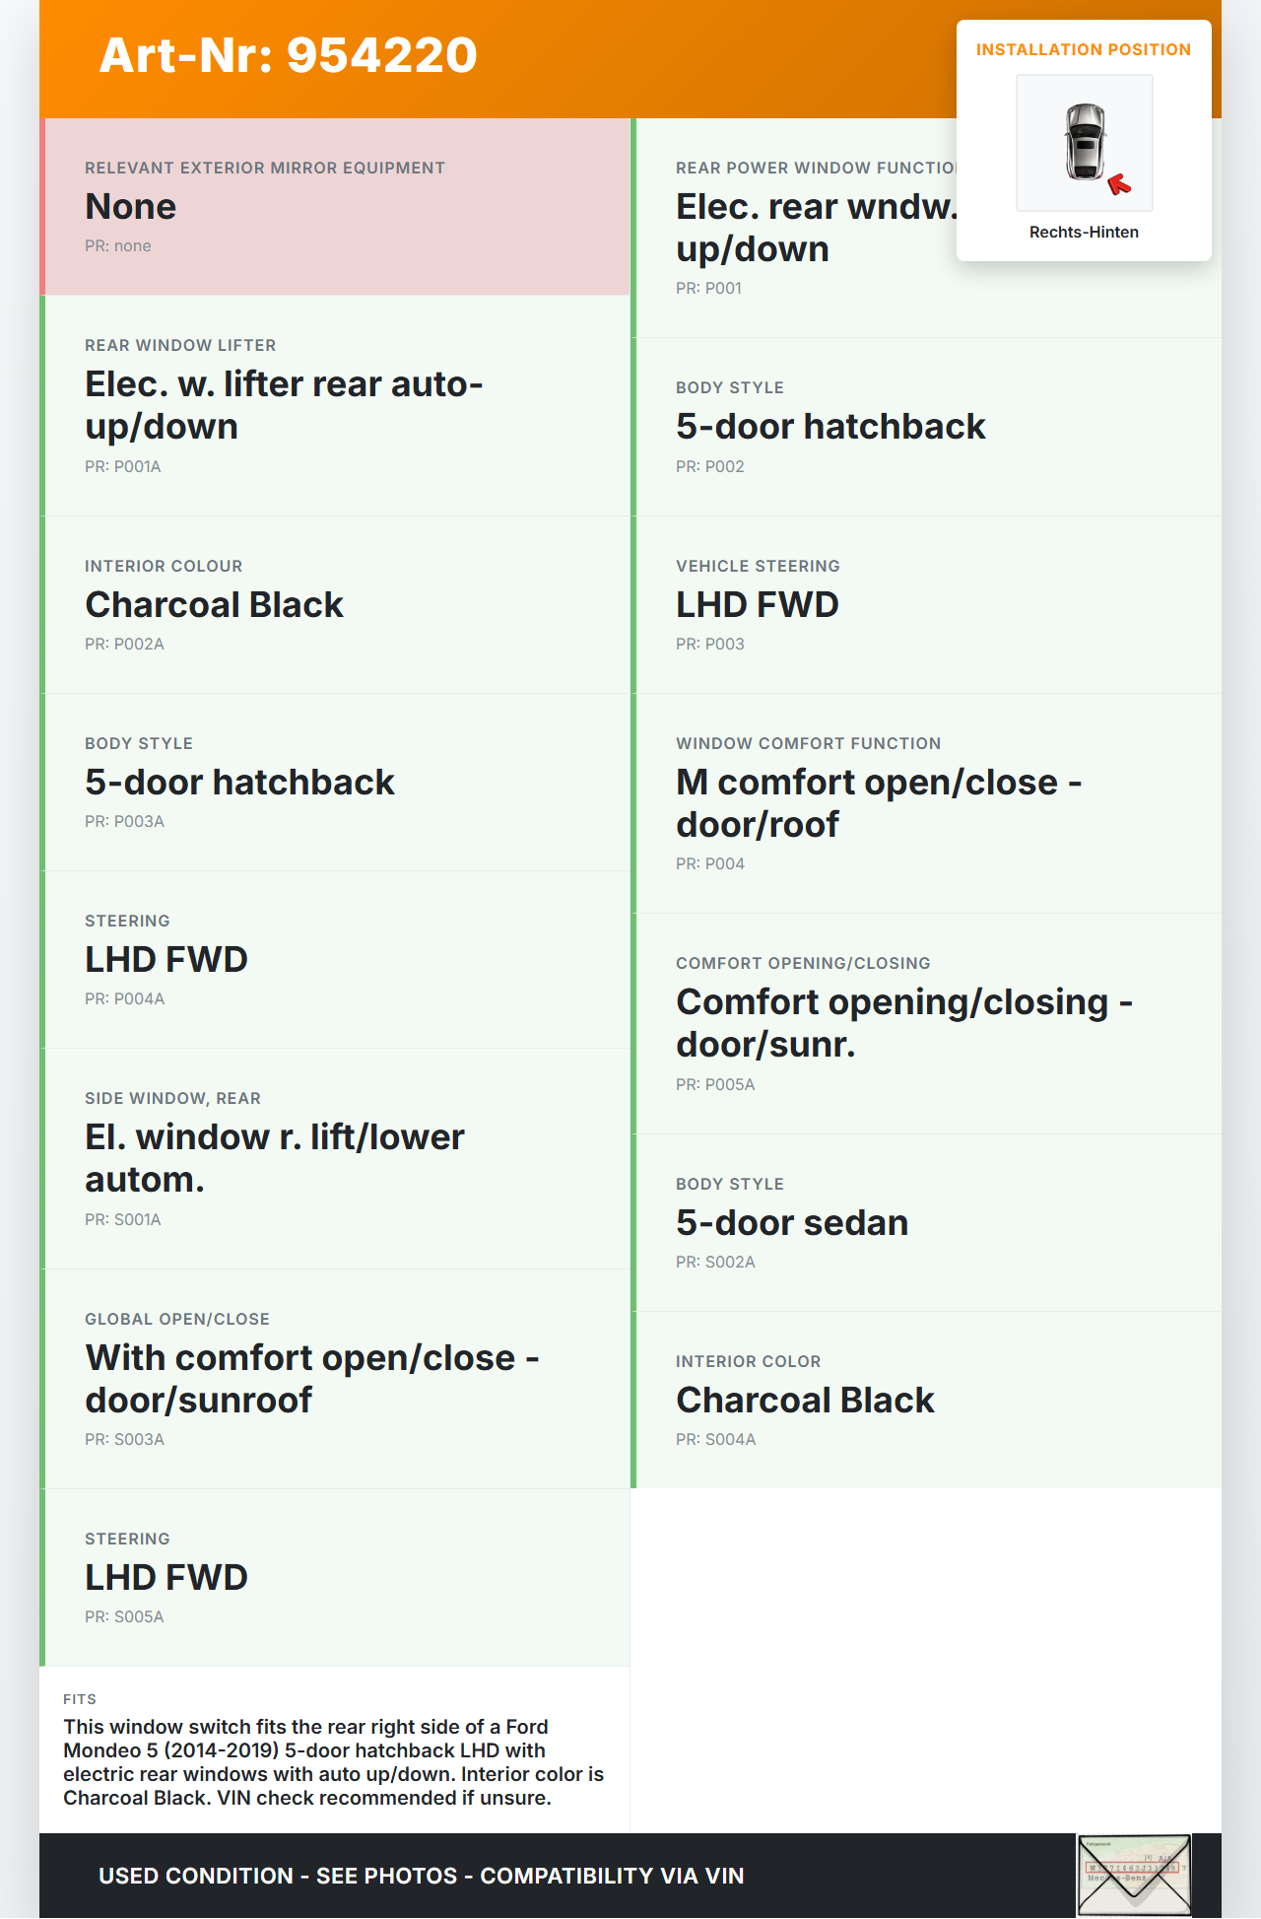This screenshot has width=1261, height=1919.
Task: Click the Fits description paragraph
Action: pyautogui.click(x=334, y=1761)
